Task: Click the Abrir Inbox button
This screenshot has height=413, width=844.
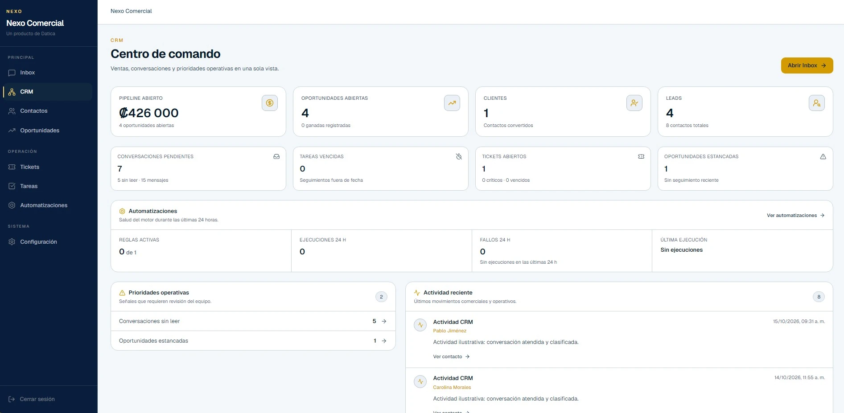Action: pyautogui.click(x=807, y=65)
